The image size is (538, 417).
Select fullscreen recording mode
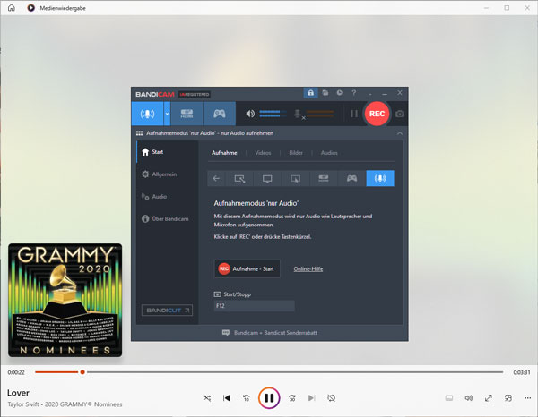coord(267,178)
